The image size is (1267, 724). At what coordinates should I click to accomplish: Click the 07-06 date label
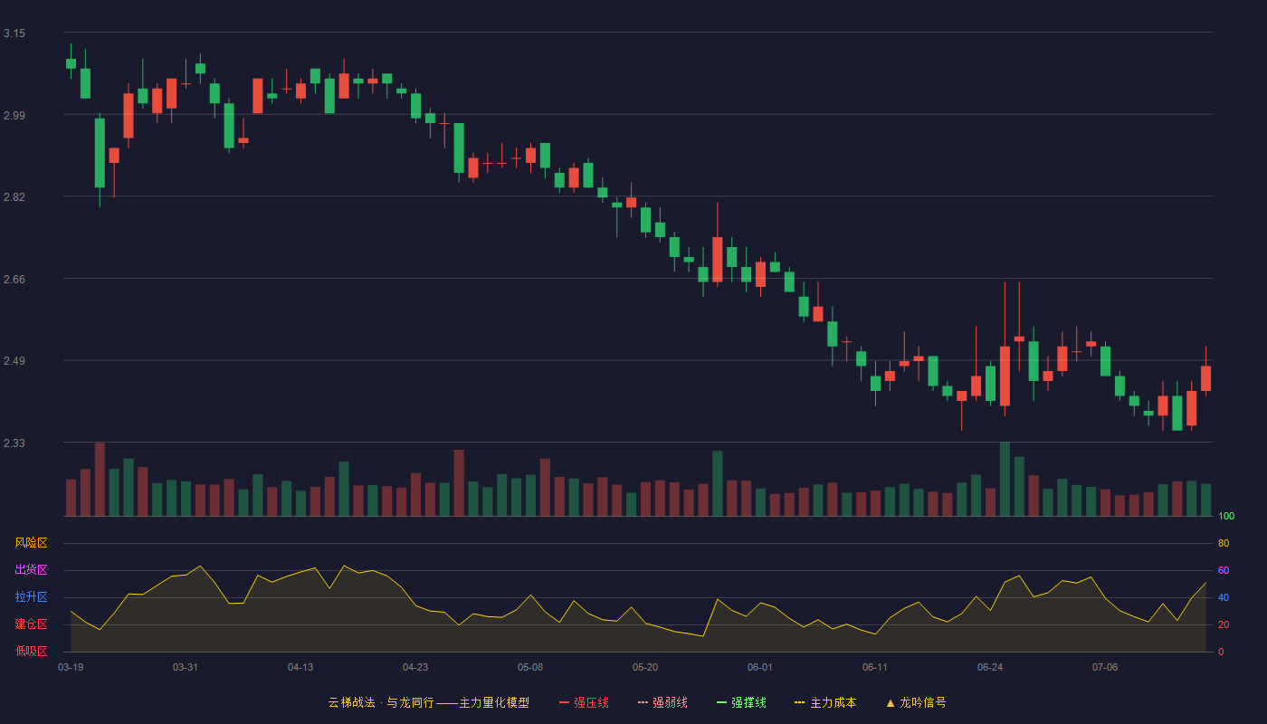tap(1105, 667)
